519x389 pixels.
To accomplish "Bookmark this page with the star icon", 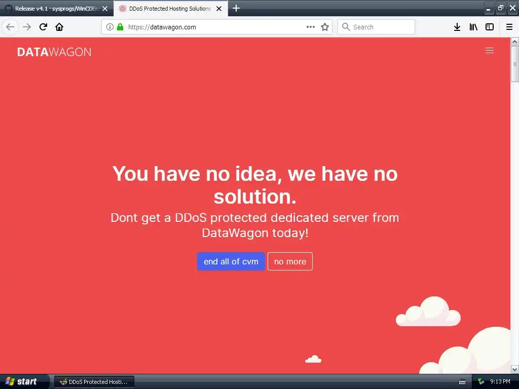I will point(325,27).
